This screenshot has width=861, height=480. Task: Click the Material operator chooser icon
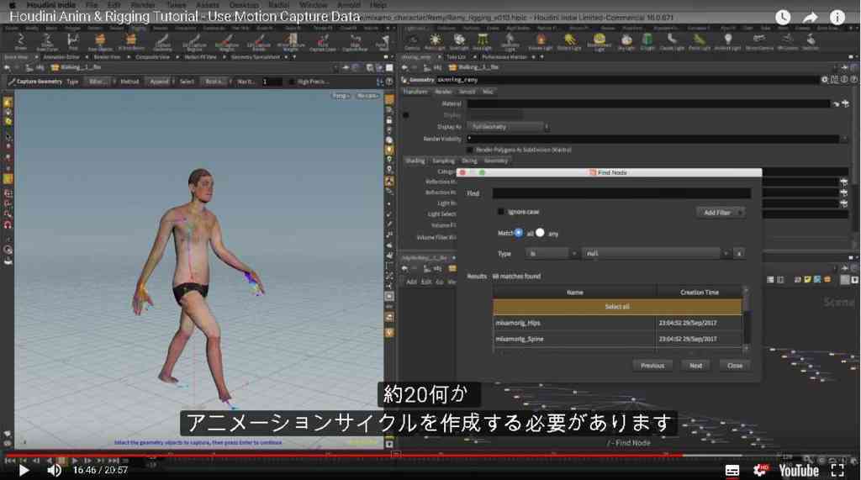point(845,103)
